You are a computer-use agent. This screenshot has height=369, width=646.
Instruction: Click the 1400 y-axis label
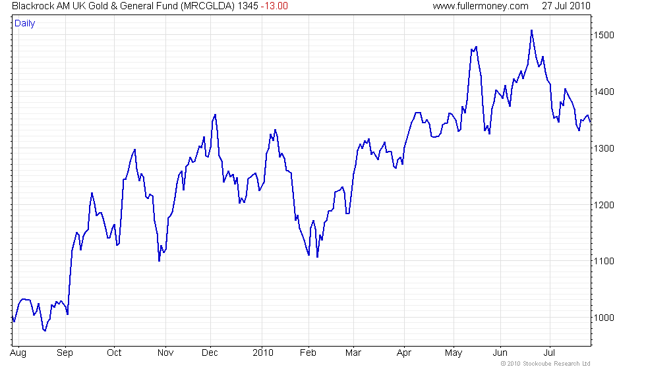(x=604, y=92)
